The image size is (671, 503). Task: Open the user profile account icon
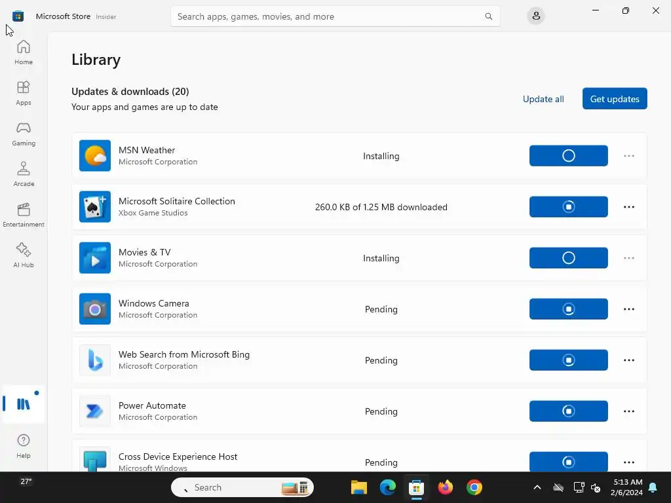(x=536, y=16)
